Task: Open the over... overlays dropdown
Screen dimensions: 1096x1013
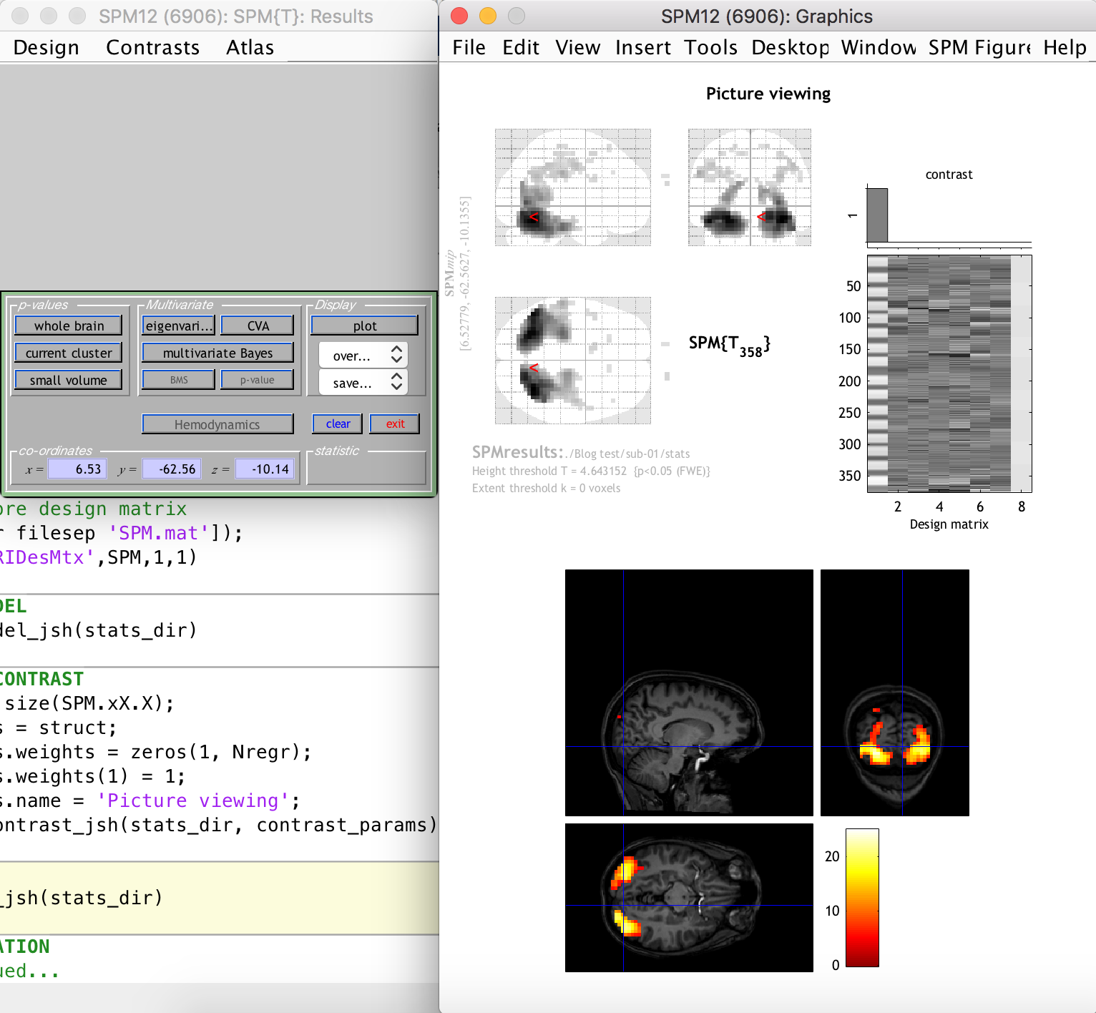Action: [x=363, y=356]
